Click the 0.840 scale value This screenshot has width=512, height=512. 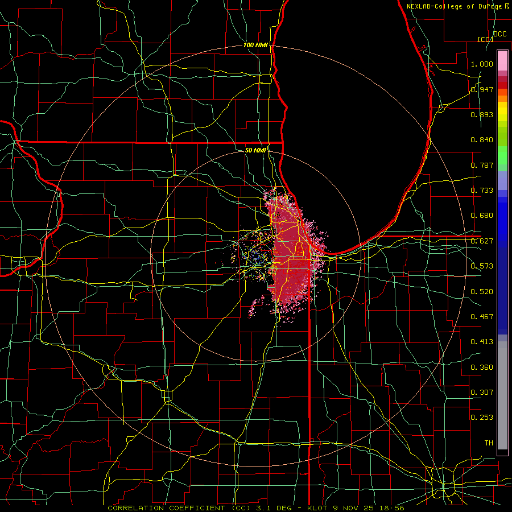(x=482, y=140)
